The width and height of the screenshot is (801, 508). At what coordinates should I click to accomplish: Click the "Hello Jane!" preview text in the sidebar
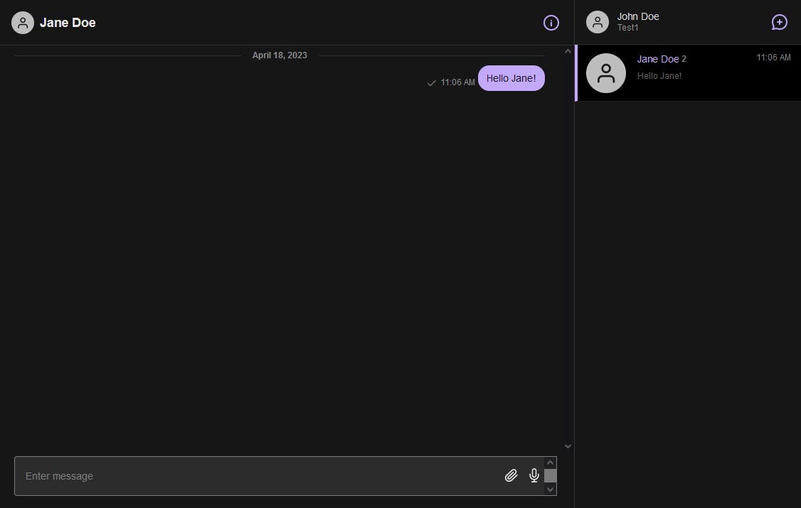point(659,76)
